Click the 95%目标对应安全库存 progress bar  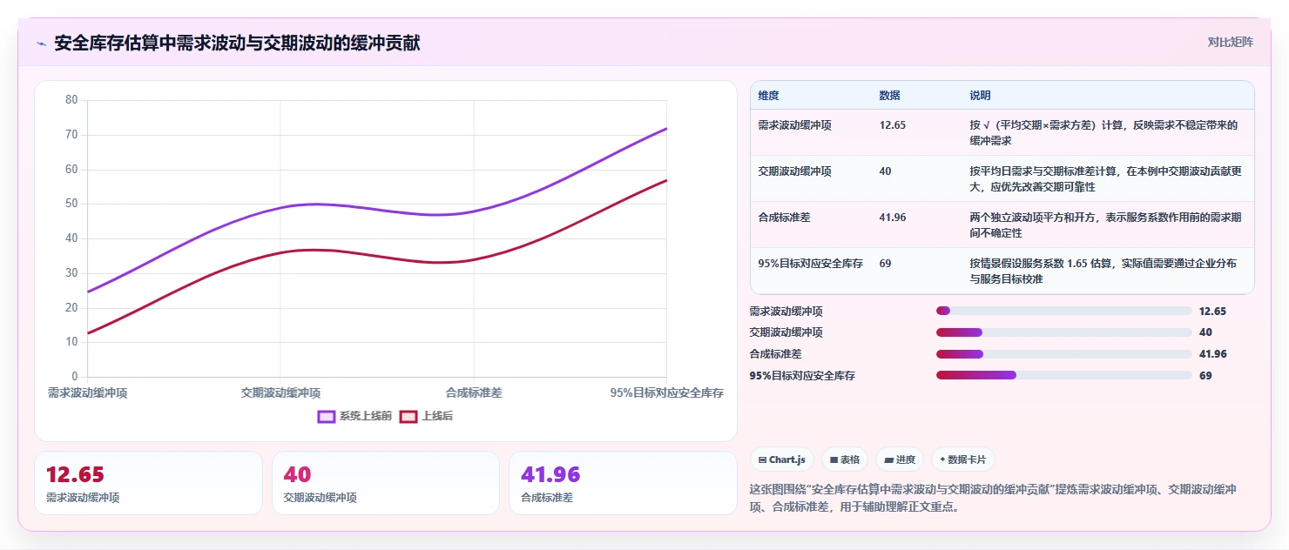tap(1063, 375)
